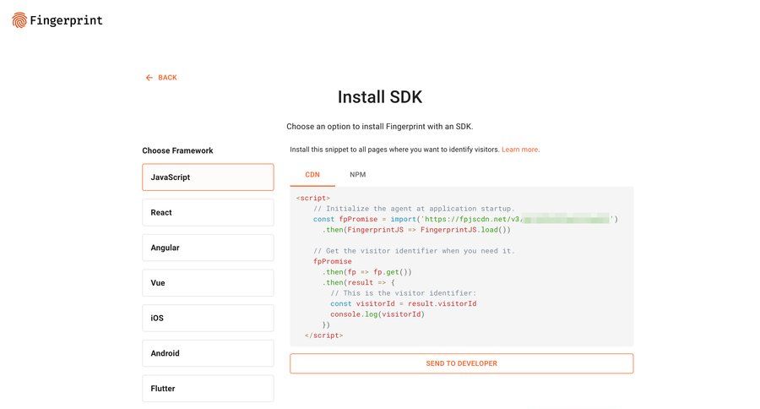Click the closing </script> tag line
The image size is (760, 409).
point(323,335)
